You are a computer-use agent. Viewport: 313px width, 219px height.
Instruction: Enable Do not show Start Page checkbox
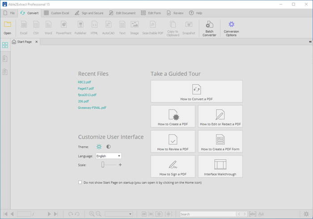(80, 182)
